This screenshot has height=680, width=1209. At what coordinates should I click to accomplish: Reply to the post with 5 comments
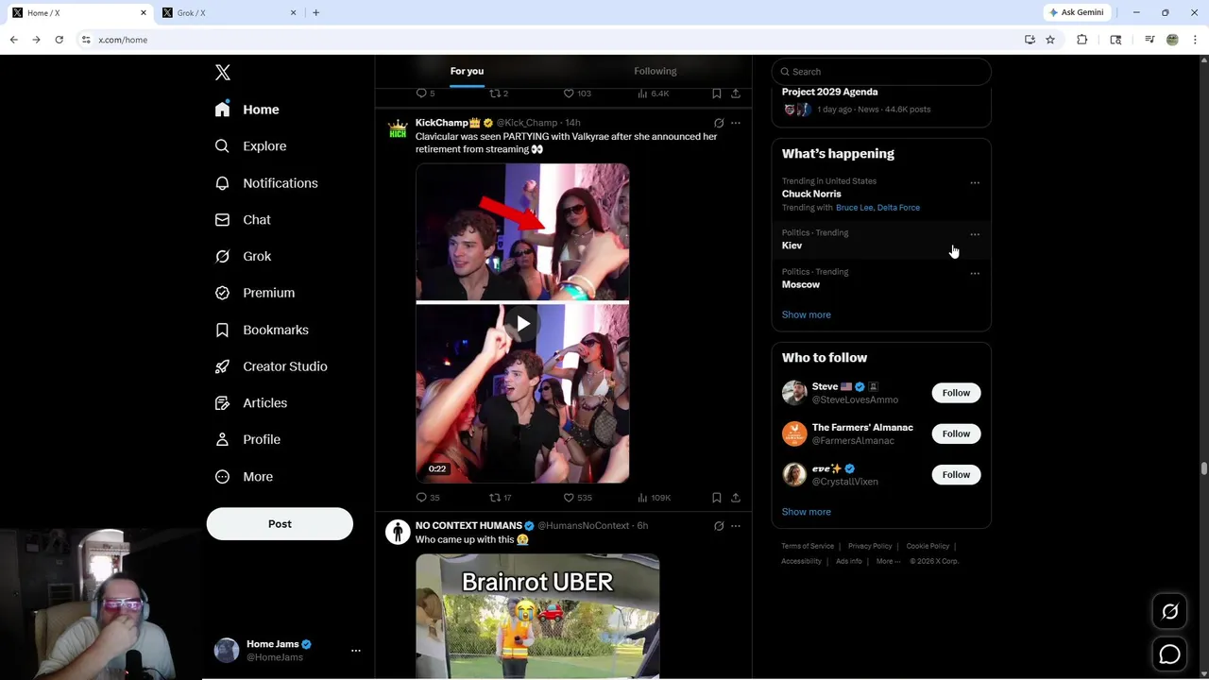tap(426, 93)
